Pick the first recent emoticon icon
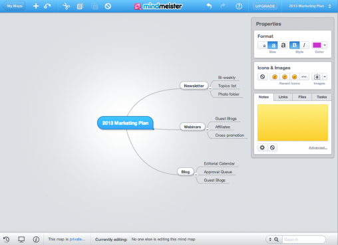This screenshot has height=245, width=338. [x=275, y=77]
